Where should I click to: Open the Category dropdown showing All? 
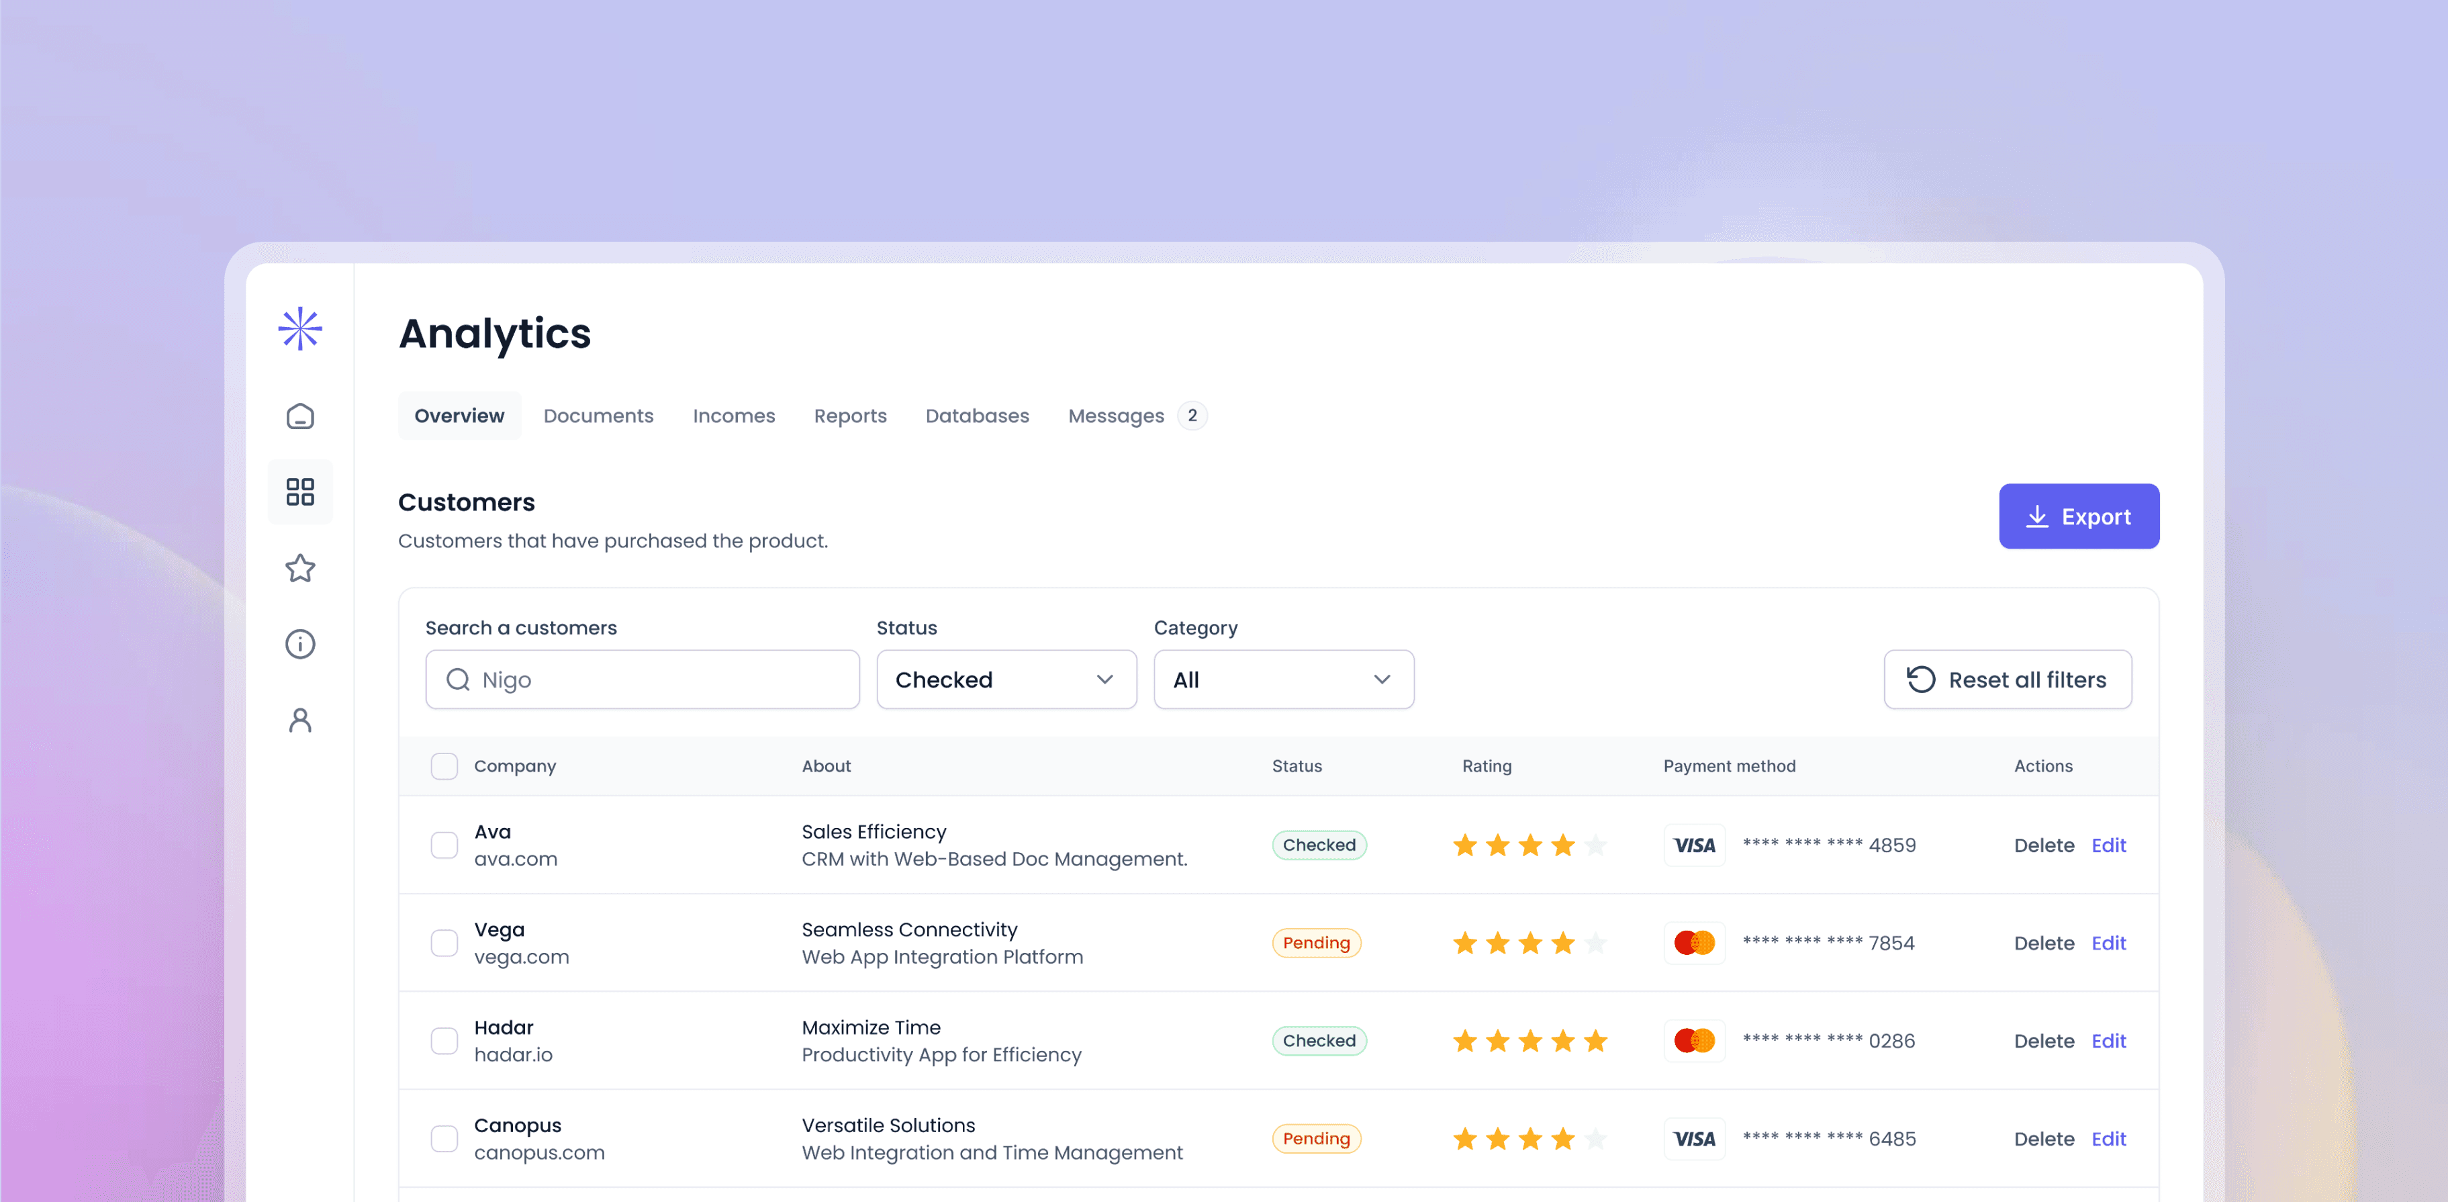[x=1283, y=680]
